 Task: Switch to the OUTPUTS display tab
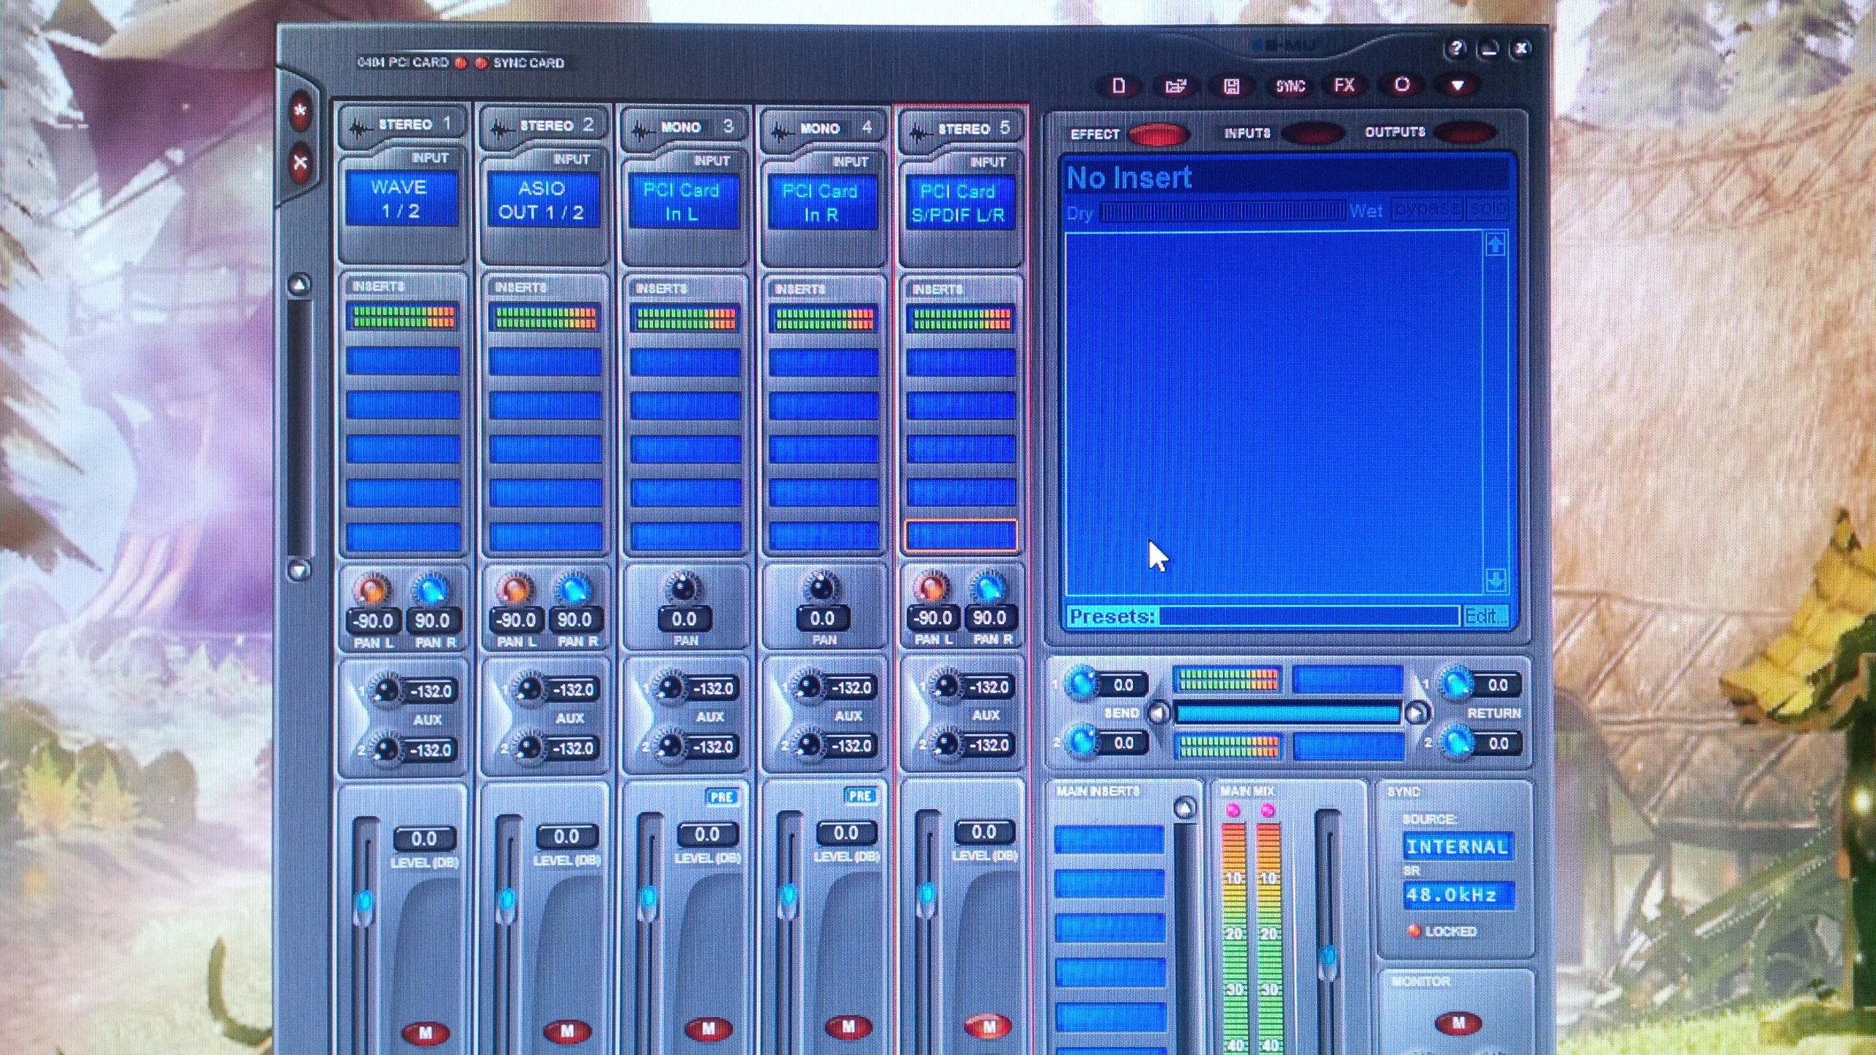point(1464,133)
